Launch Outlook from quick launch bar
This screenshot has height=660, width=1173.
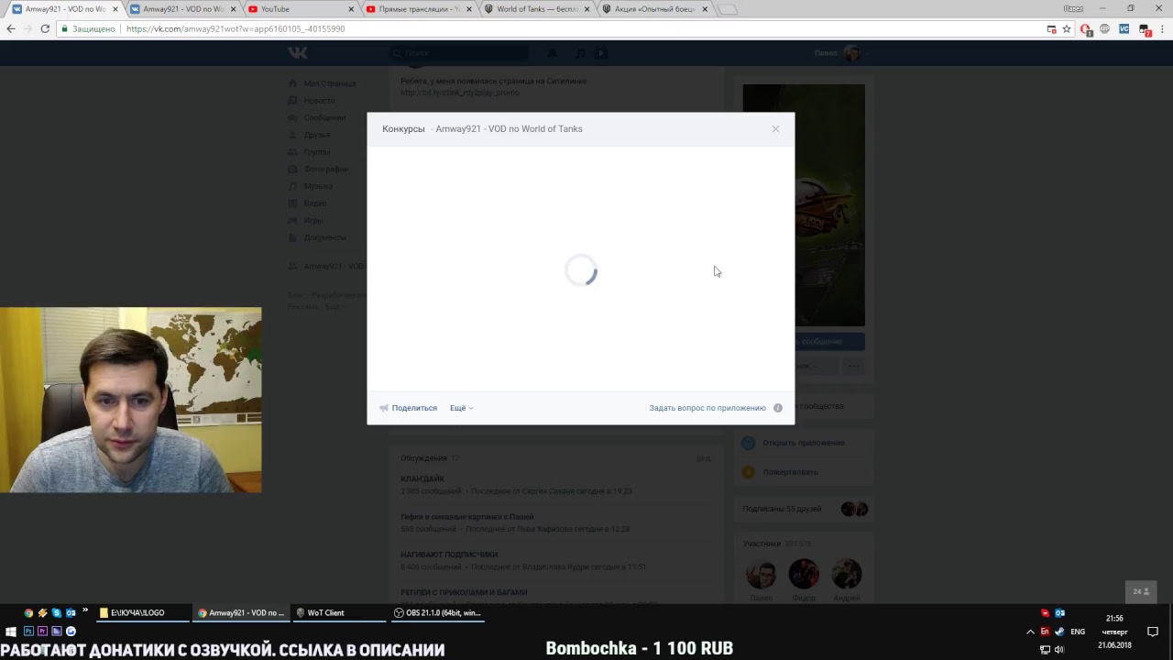[71, 613]
